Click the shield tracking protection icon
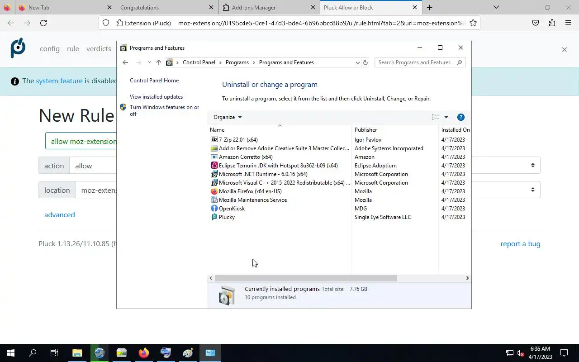Screen dimensions: 579x362 (106, 23)
